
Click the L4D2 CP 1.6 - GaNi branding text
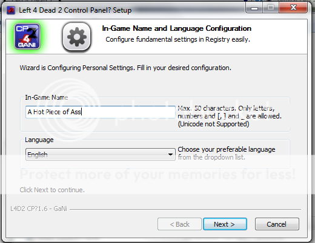pos(39,209)
